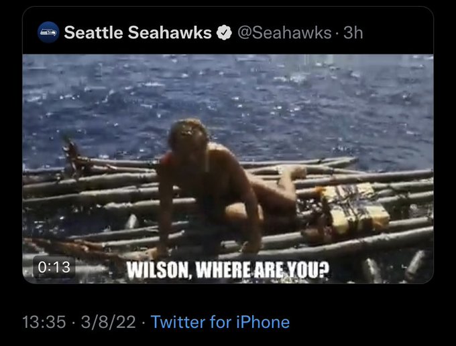Click the dot separator before Twitter for iPhone
Image resolution: width=456 pixels, height=346 pixels.
[144, 323]
